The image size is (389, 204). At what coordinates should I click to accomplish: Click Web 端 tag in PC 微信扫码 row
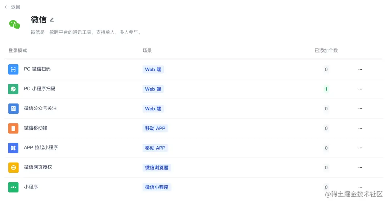pyautogui.click(x=153, y=69)
